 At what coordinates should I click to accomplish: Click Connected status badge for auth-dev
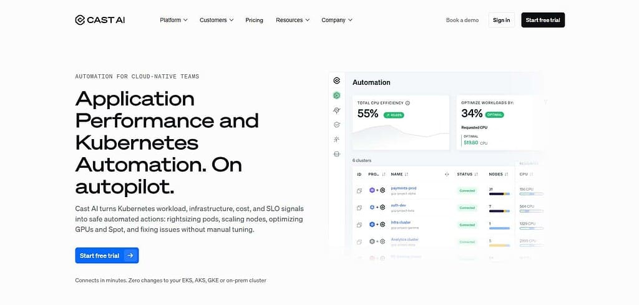(467, 208)
